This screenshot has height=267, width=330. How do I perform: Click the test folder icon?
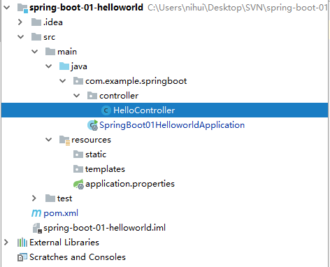pyautogui.click(x=50, y=199)
